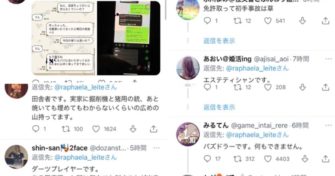Retweet the みるてん tweet with 312 retweets
The height and width of the screenshot is (176, 335).
pos(237,159)
